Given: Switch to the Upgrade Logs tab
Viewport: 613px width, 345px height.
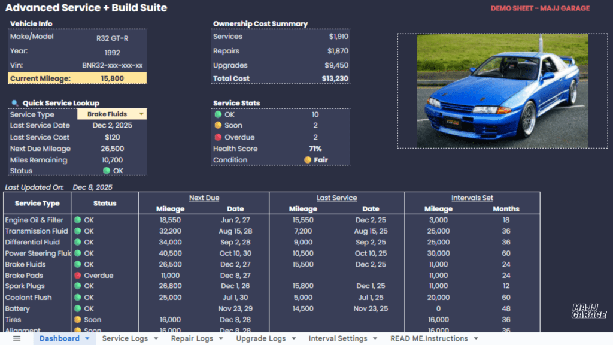Looking at the screenshot, I should [260, 338].
